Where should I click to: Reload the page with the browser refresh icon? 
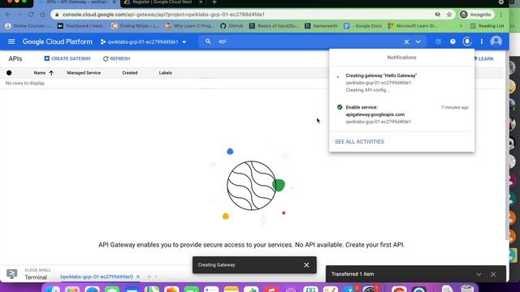[31, 15]
